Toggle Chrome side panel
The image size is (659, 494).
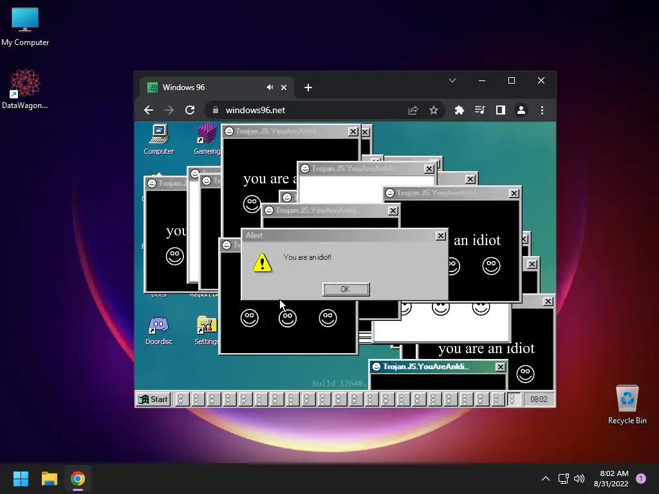coord(500,110)
